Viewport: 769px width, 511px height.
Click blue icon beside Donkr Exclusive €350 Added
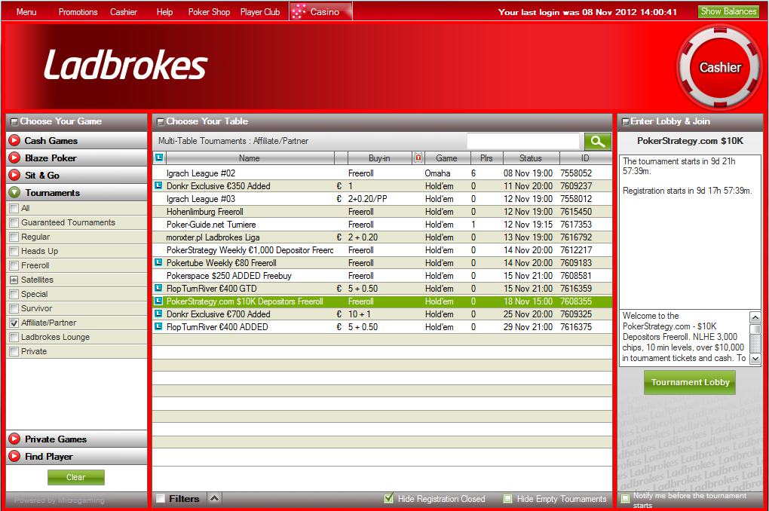158,186
